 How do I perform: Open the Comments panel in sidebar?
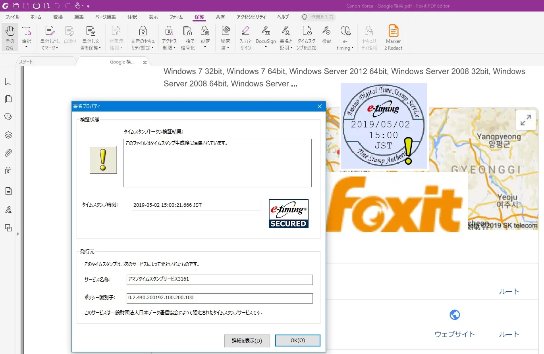pos(8,117)
